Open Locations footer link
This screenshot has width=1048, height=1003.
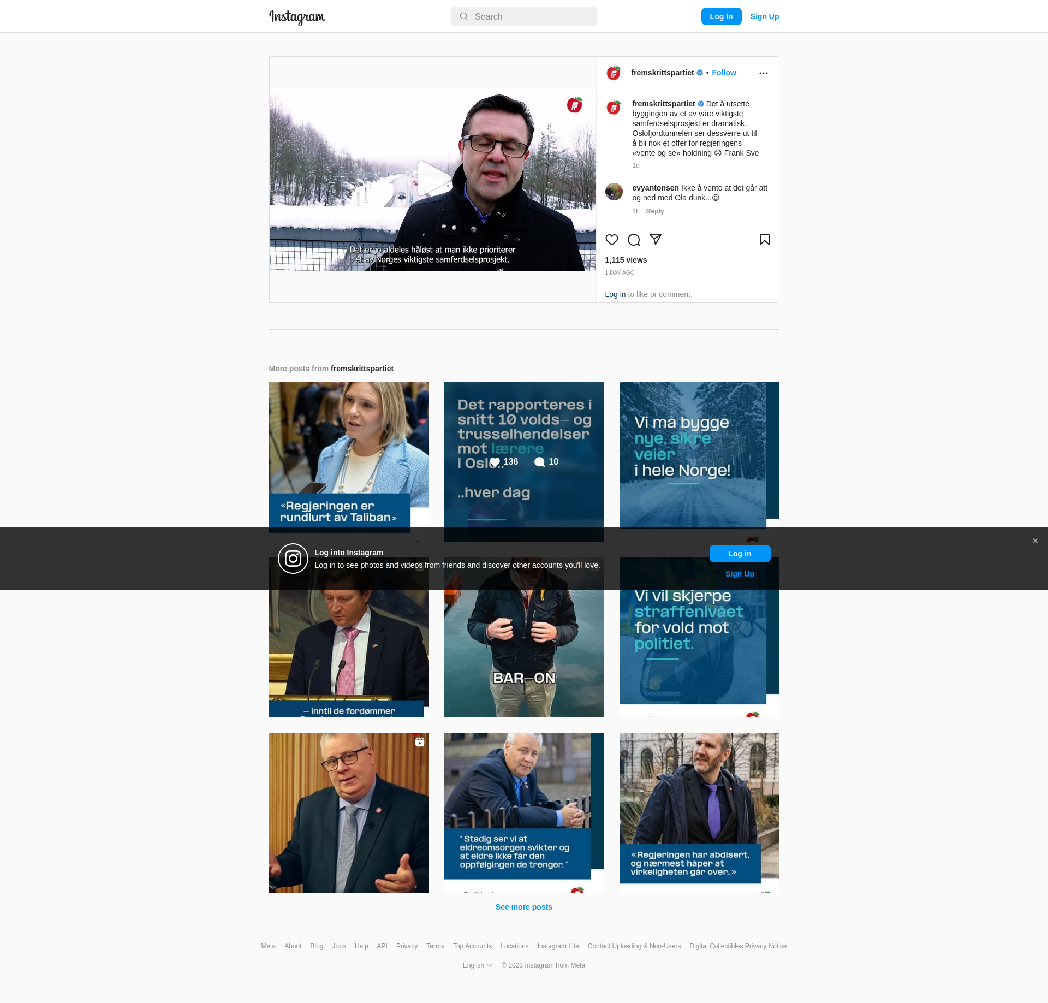[514, 946]
